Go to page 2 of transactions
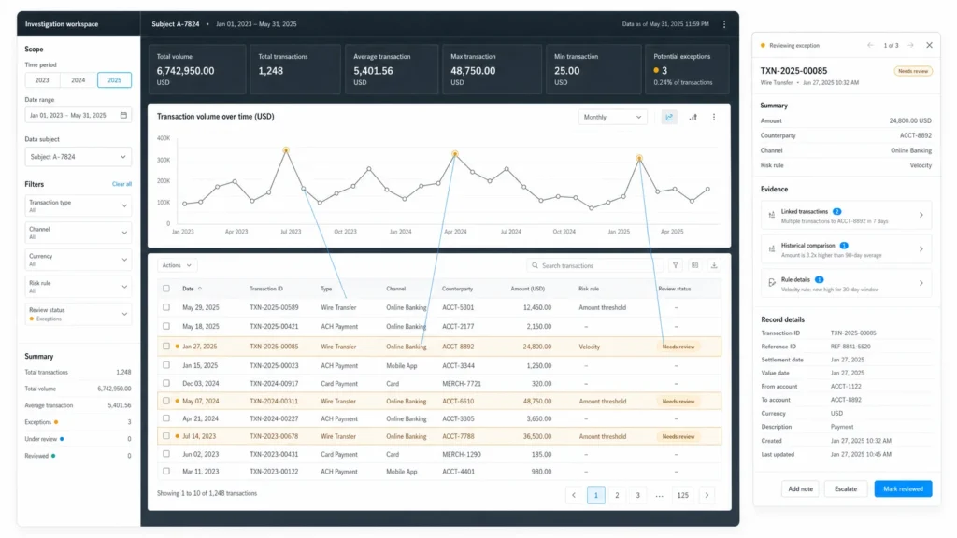 point(617,495)
